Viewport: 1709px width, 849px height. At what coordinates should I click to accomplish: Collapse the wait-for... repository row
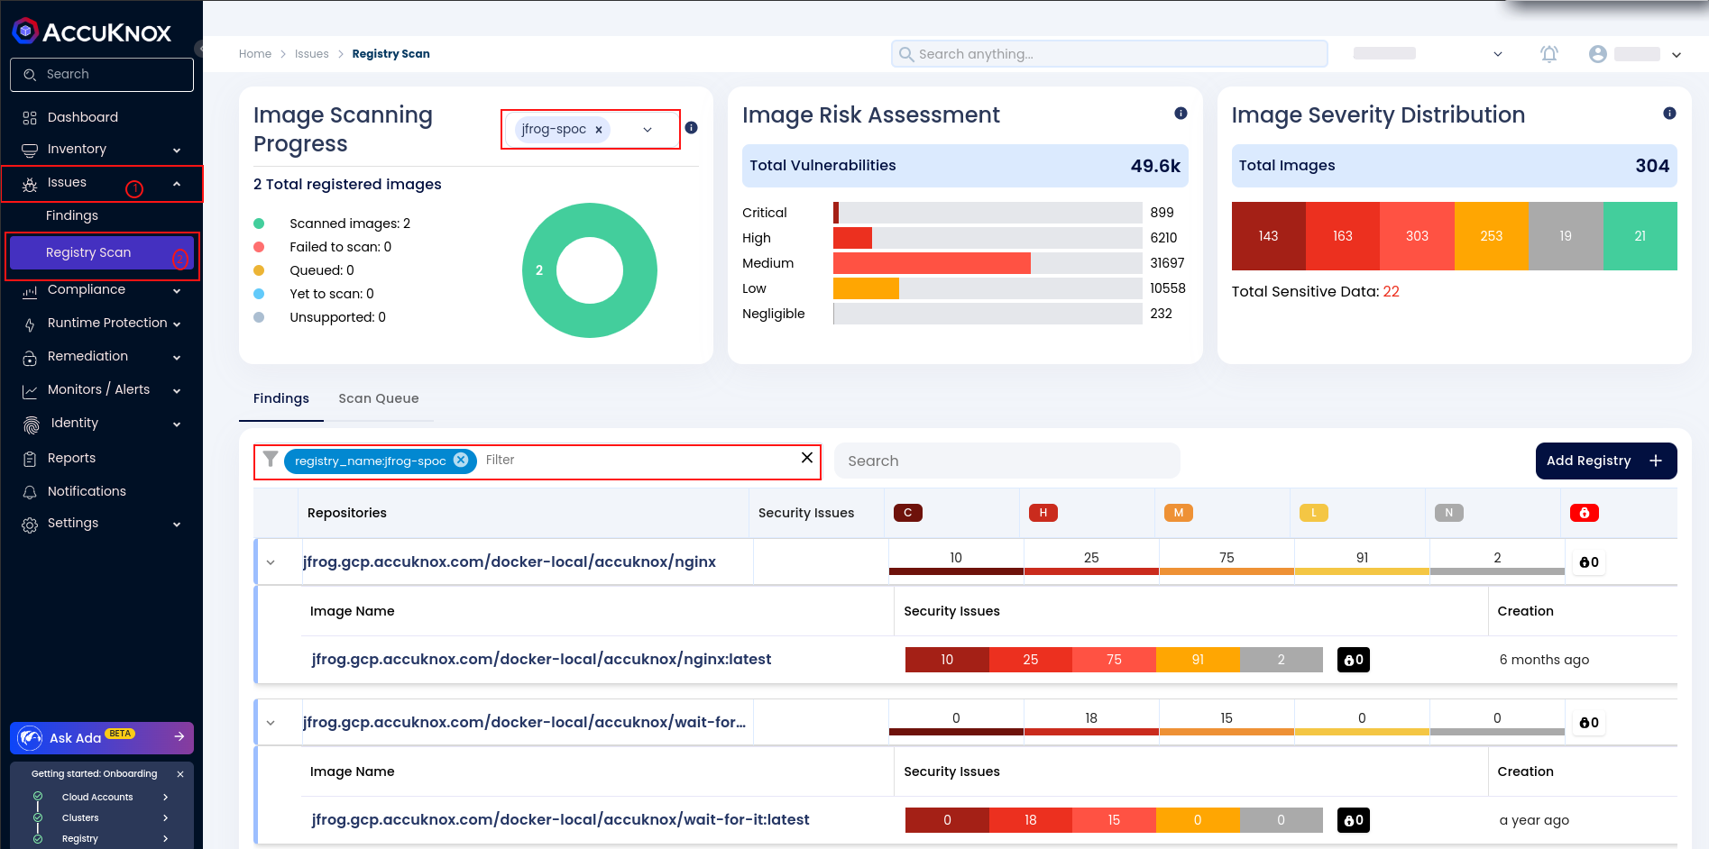pos(271,723)
